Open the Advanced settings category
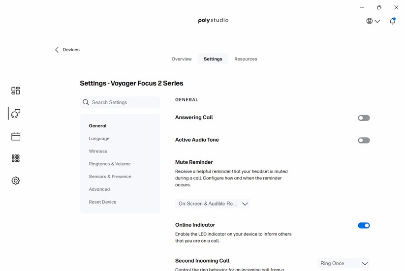The height and width of the screenshot is (271, 405). tap(99, 189)
